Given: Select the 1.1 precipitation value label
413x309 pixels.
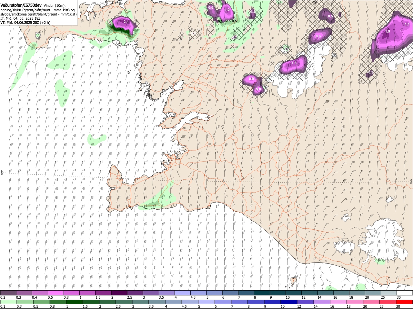Looking at the screenshot, I should pyautogui.click(x=407, y=24).
